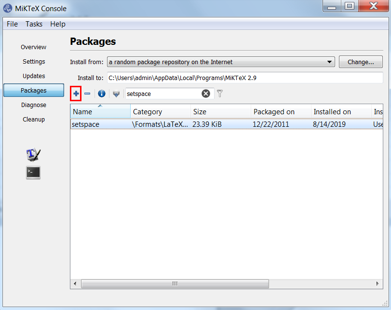Open the Install from repository dropdown
The width and height of the screenshot is (391, 310).
pyautogui.click(x=221, y=62)
